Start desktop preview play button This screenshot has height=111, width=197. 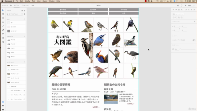(185, 6)
